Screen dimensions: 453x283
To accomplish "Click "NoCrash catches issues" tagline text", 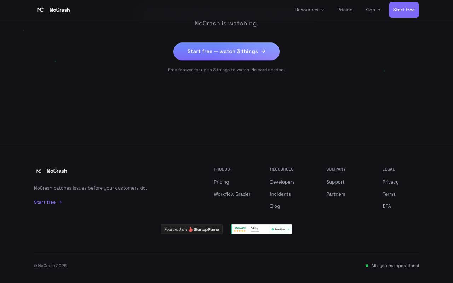I will point(90,188).
